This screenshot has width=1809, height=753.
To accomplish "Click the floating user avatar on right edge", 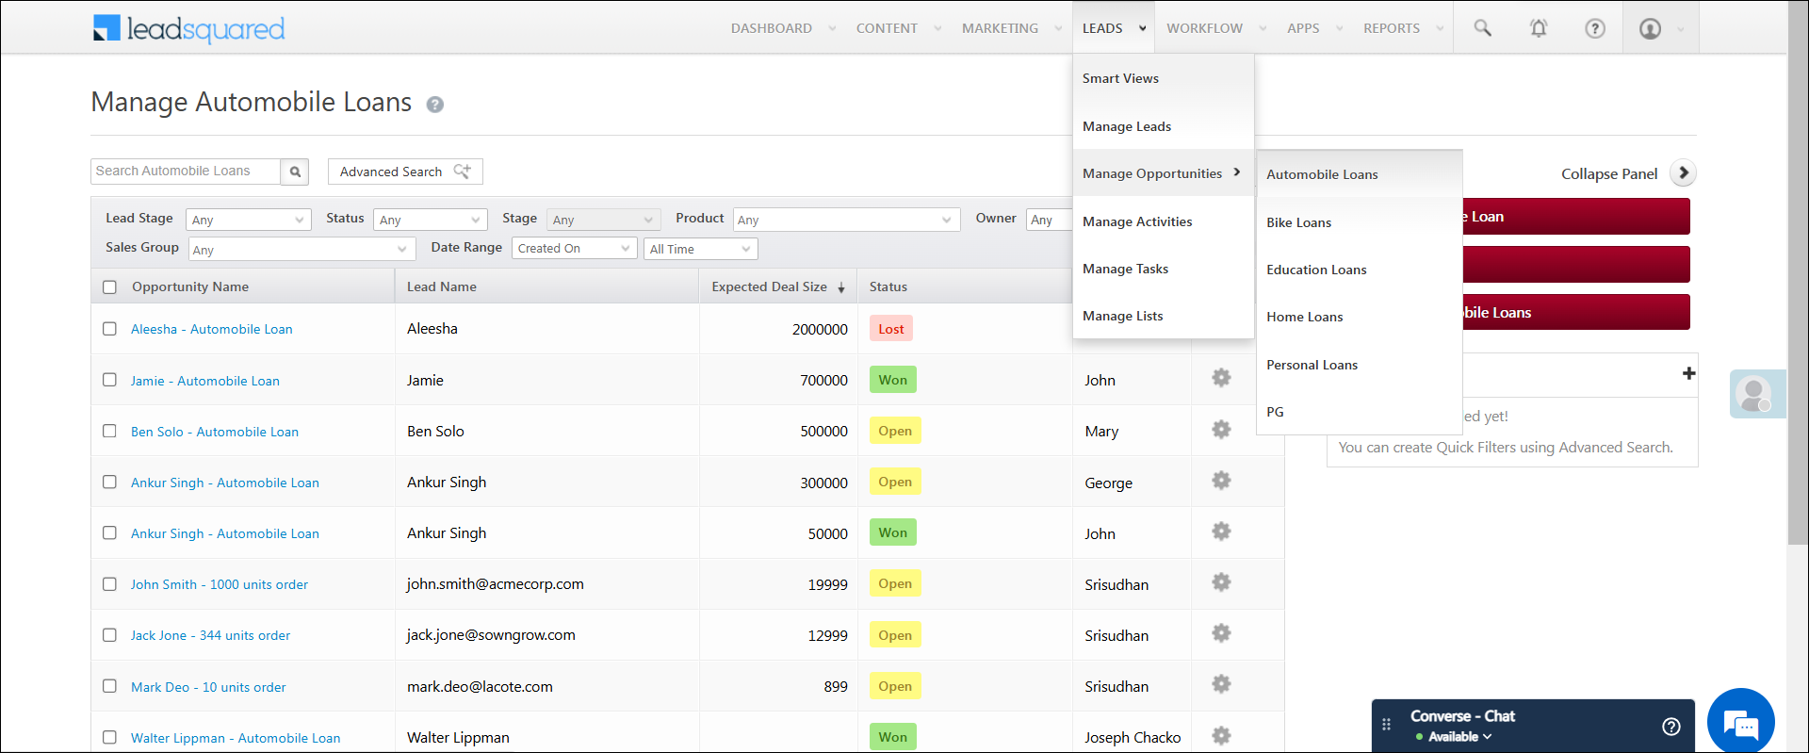I will 1755,394.
